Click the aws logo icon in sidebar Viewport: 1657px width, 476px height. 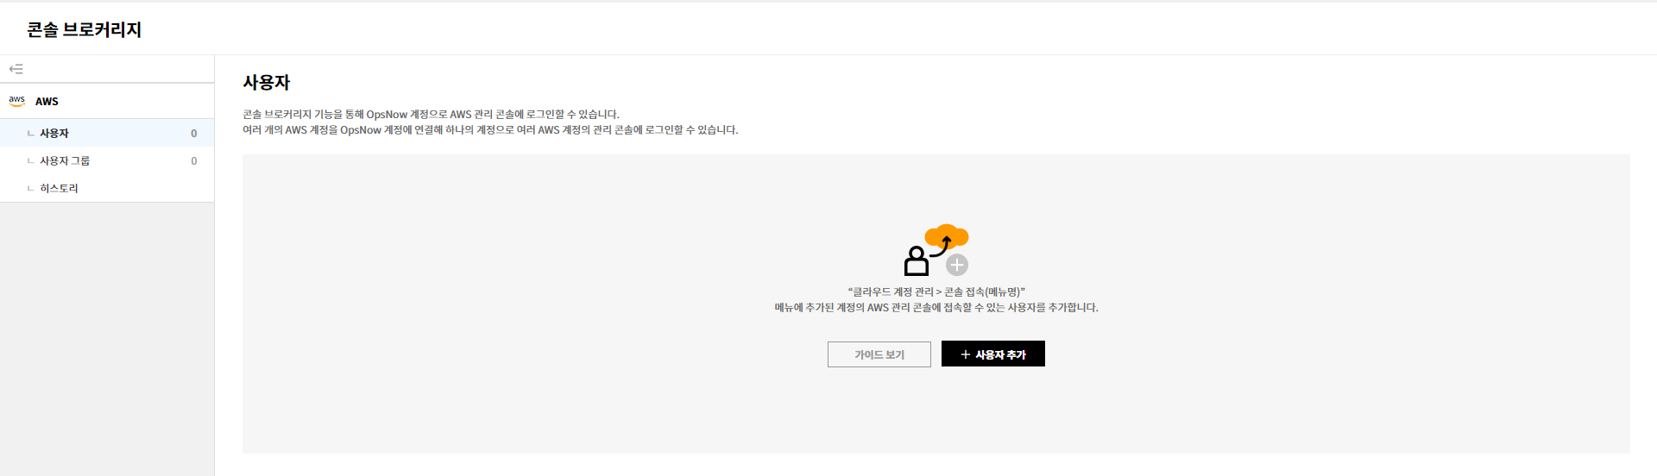coord(16,101)
